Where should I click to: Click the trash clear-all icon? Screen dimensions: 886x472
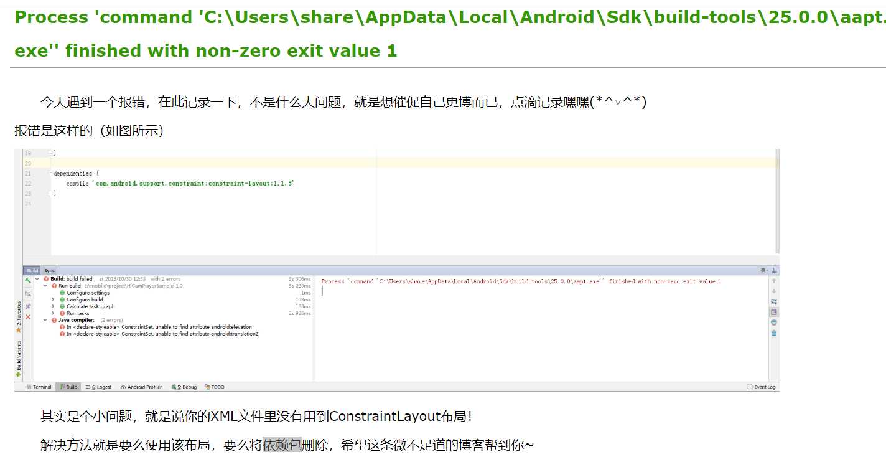773,333
